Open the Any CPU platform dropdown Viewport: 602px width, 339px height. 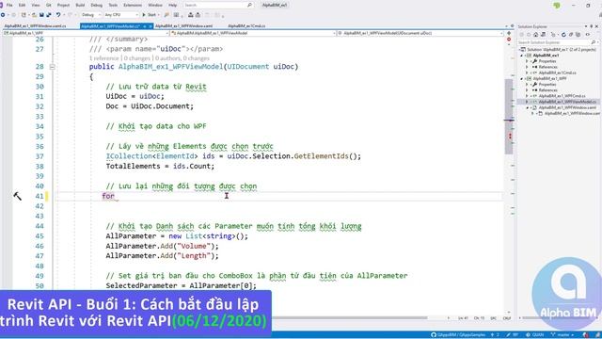tap(121, 15)
